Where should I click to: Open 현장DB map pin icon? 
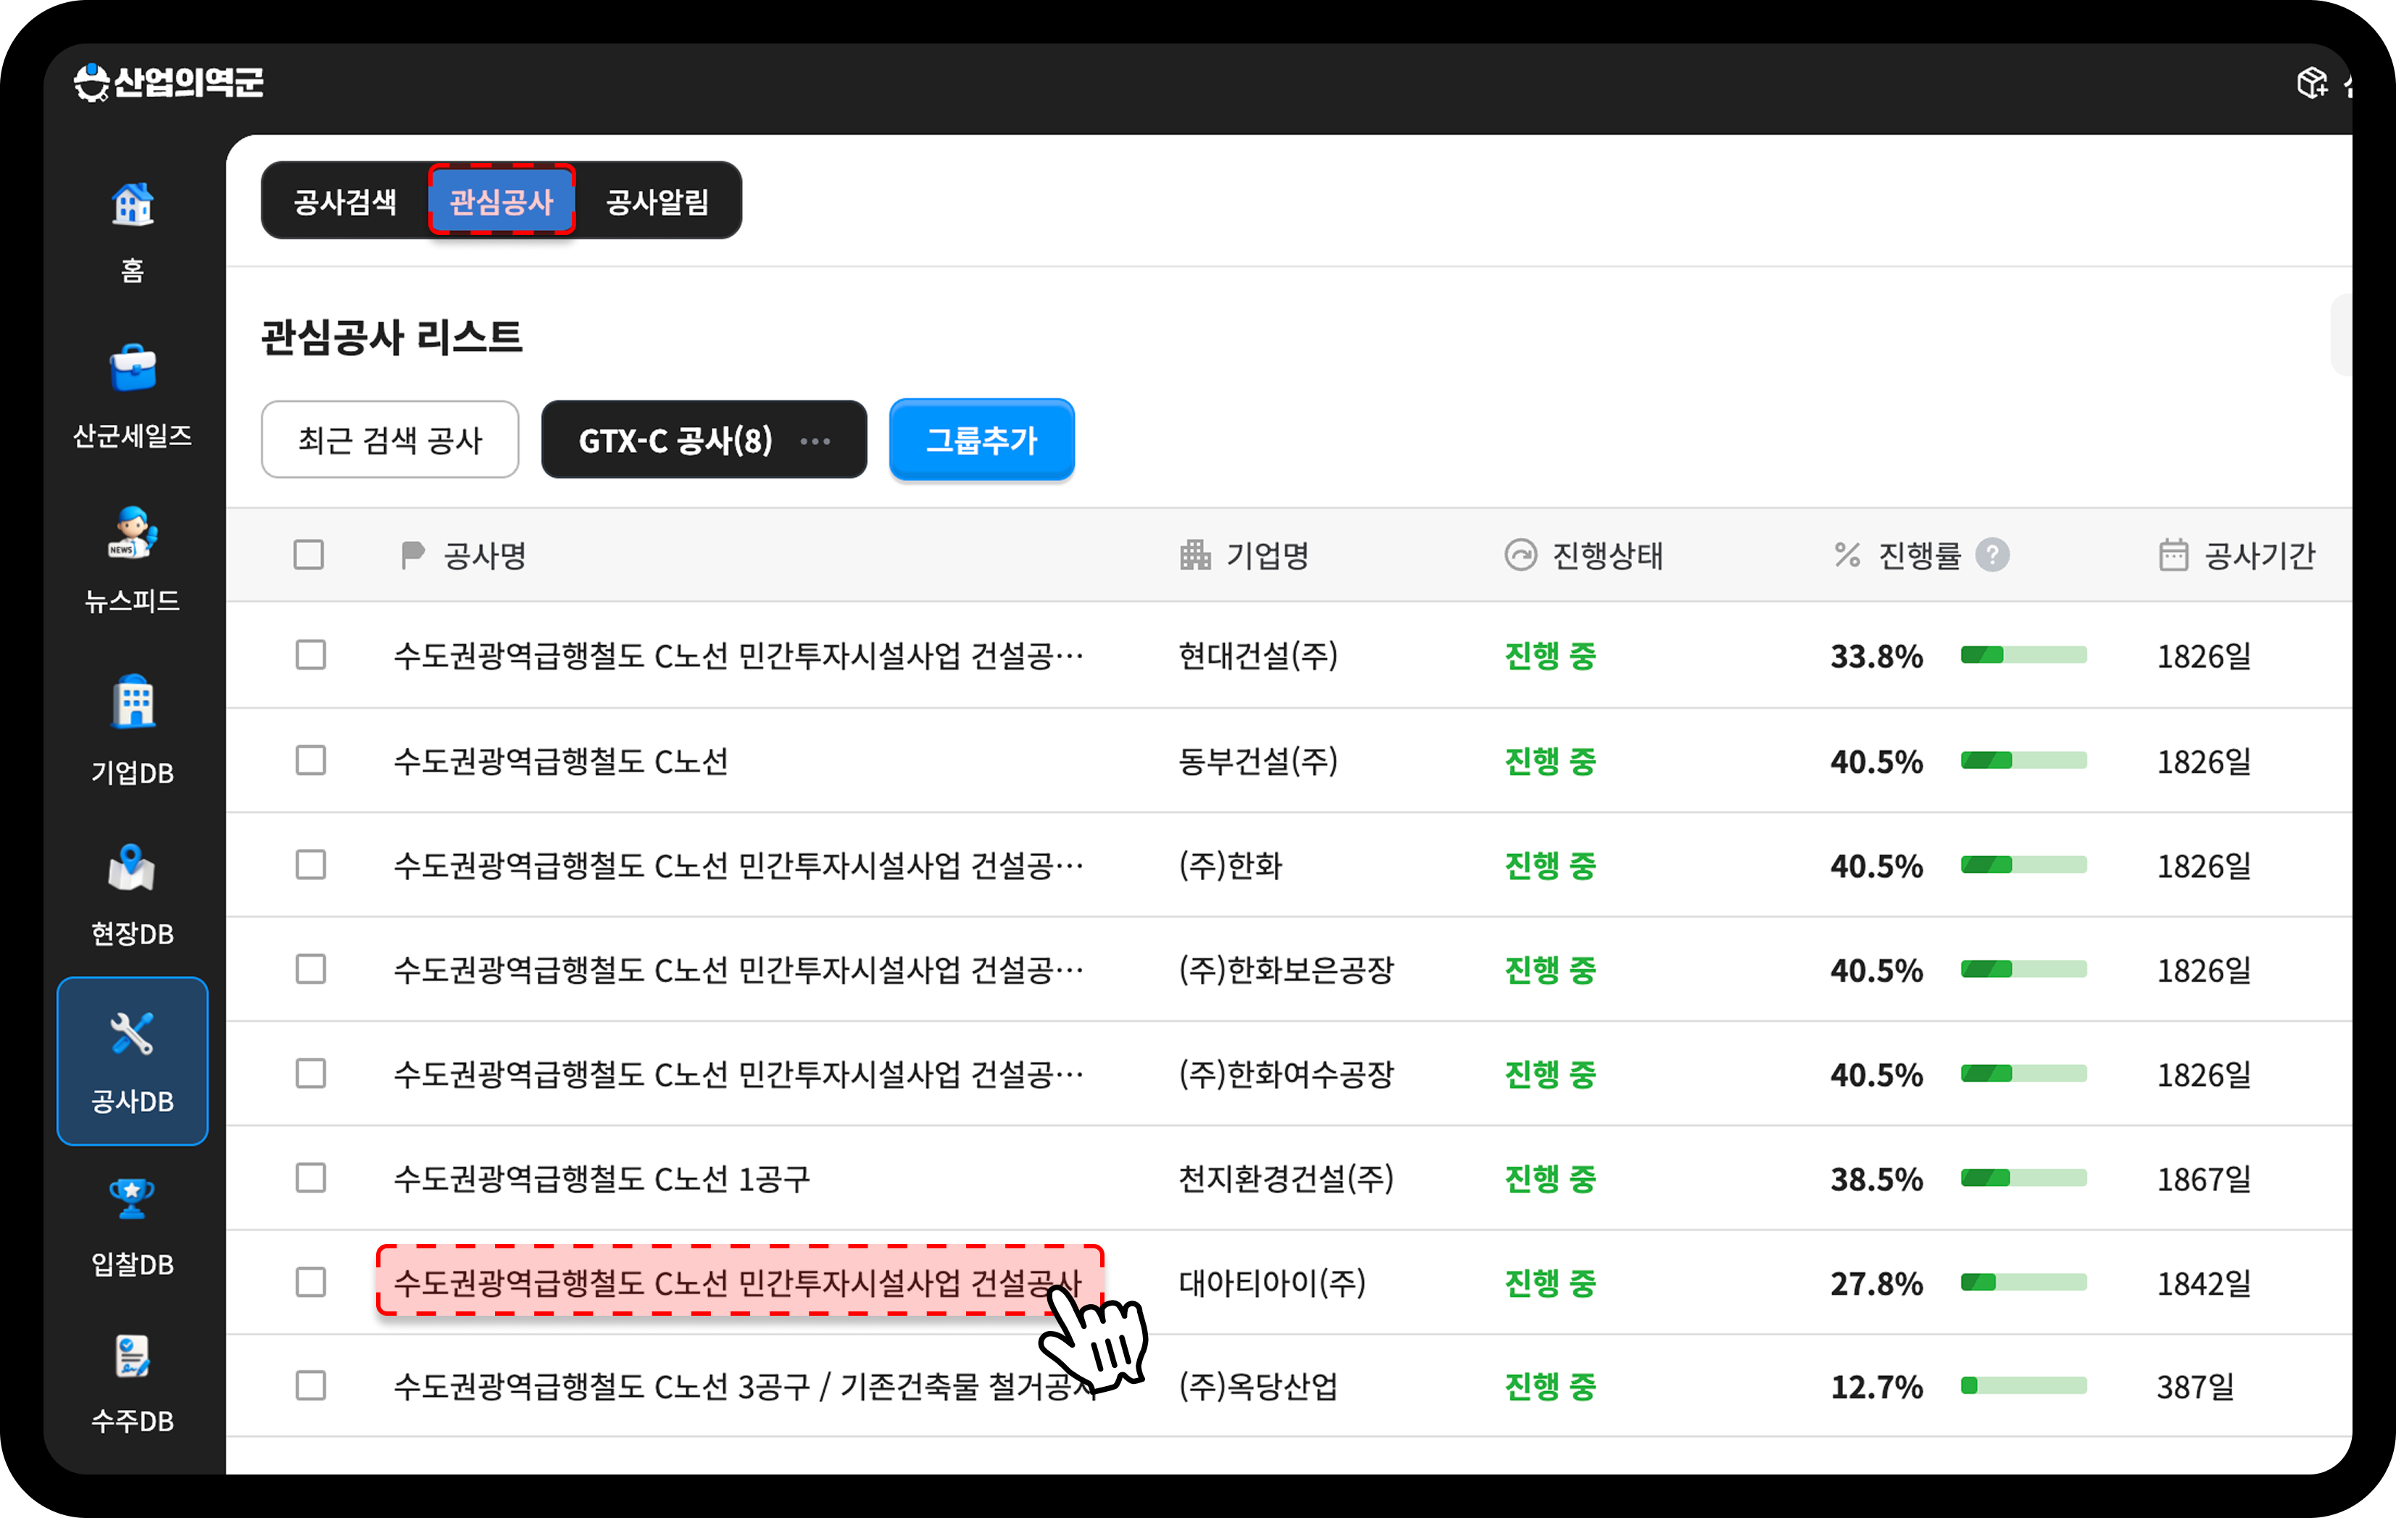coord(133,868)
